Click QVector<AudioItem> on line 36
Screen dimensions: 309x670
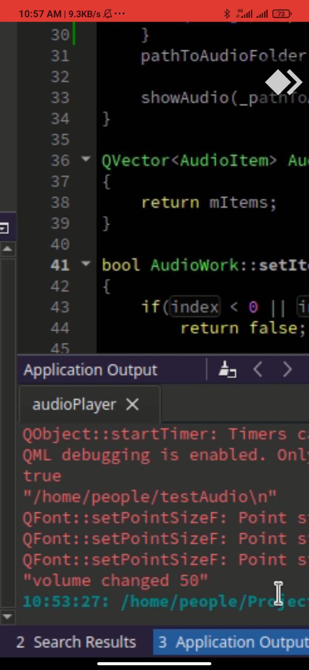pyautogui.click(x=189, y=161)
